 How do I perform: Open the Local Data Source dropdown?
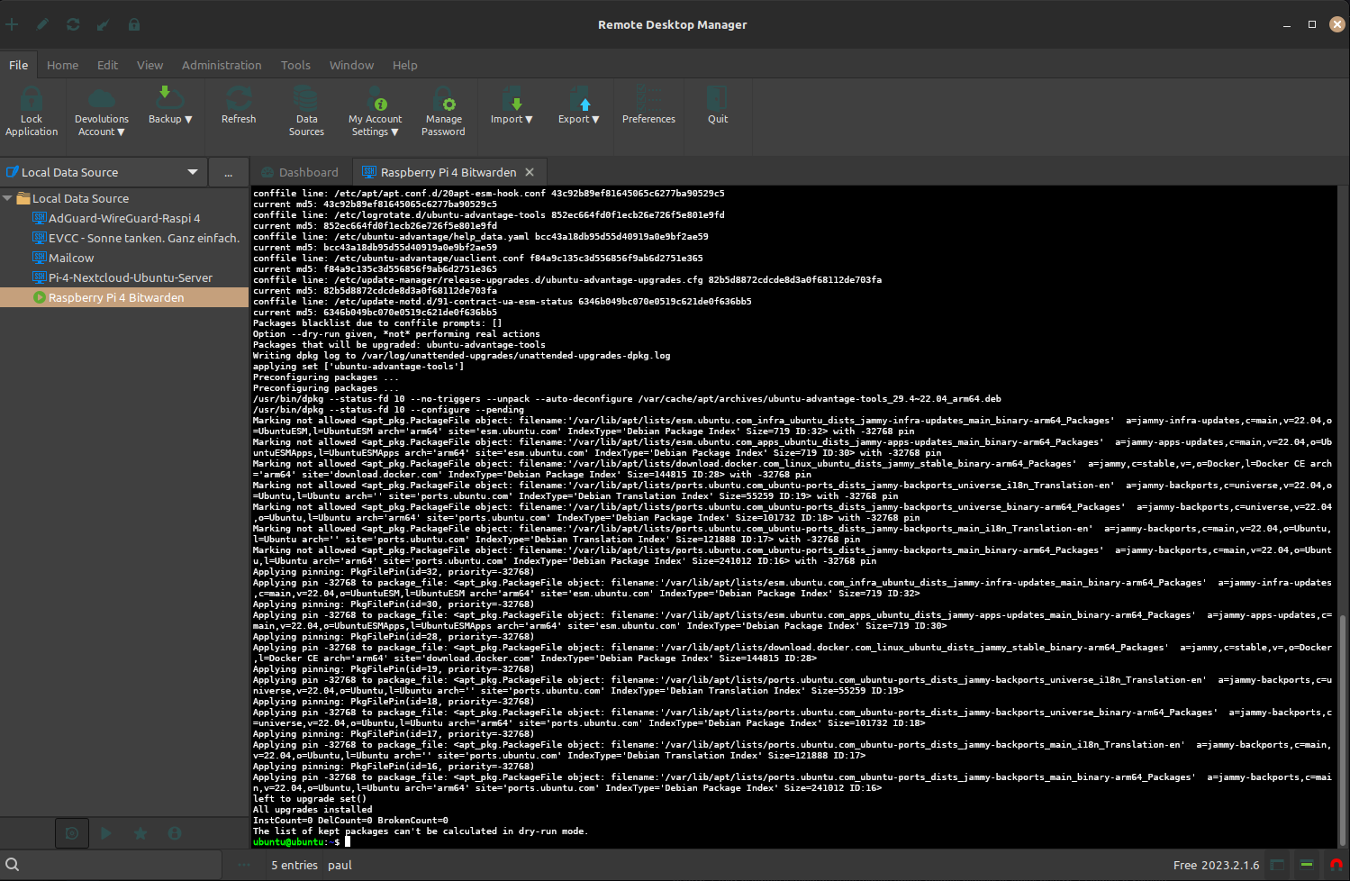pos(192,172)
